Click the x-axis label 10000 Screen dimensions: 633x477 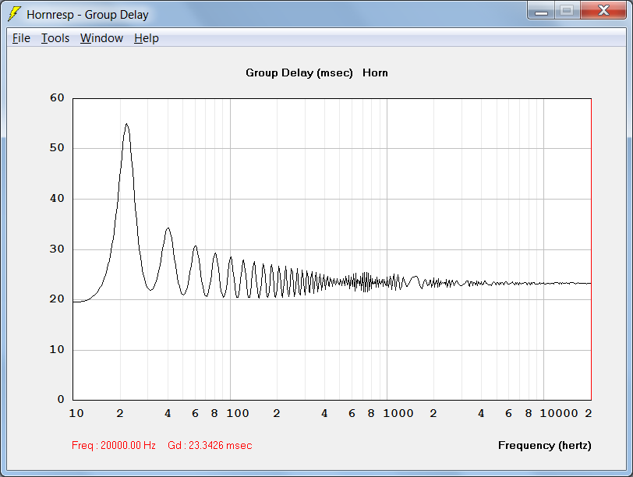point(559,413)
